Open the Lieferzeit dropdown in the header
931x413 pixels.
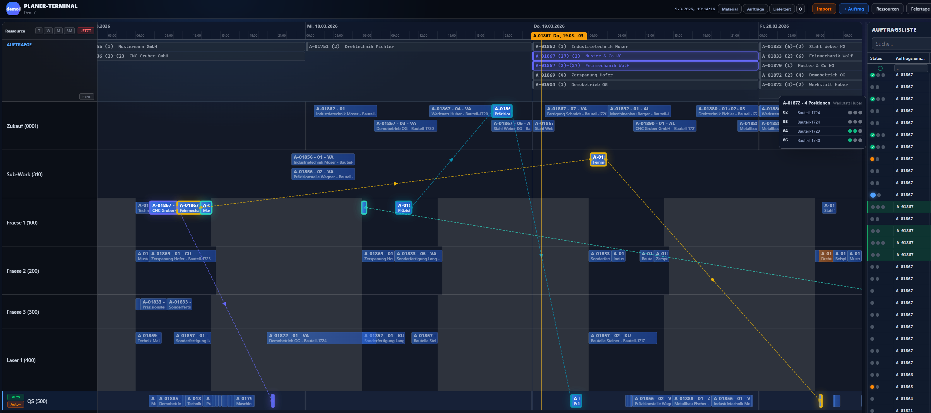[782, 9]
